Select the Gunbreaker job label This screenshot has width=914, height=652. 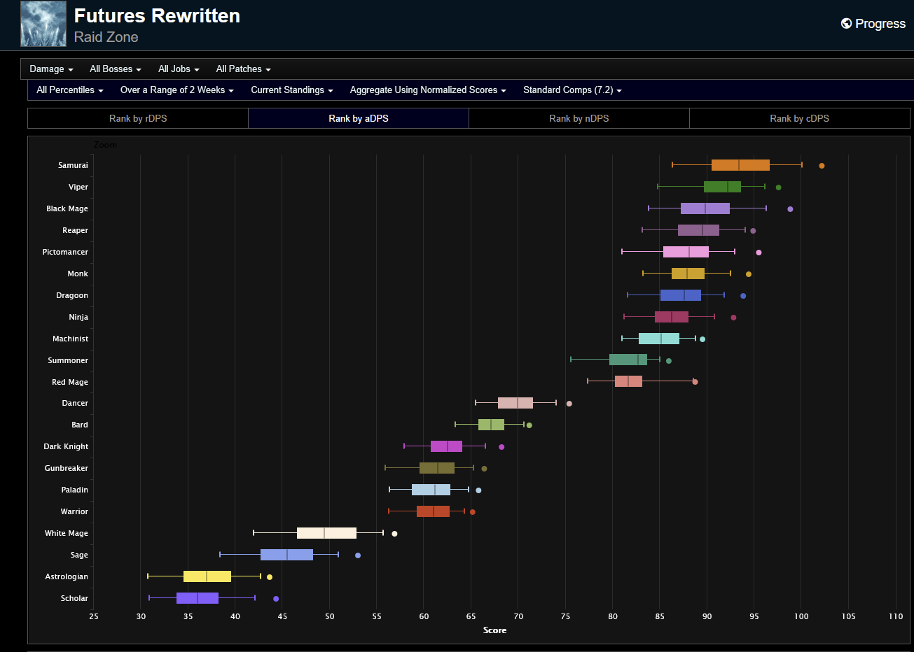[67, 468]
